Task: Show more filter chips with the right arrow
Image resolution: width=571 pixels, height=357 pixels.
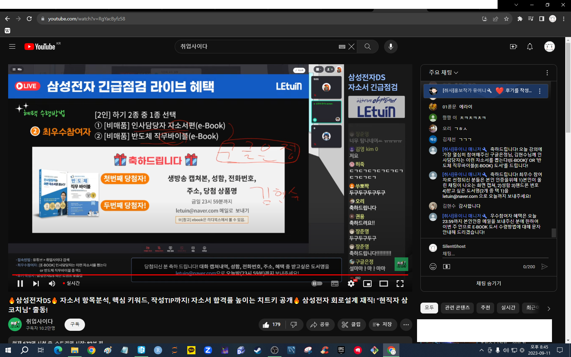Action: pos(549,308)
